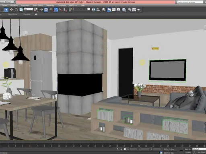Click the arrow next to Workspace selector
Image resolution: width=206 pixels, height=154 pixels.
[x=15, y=2]
